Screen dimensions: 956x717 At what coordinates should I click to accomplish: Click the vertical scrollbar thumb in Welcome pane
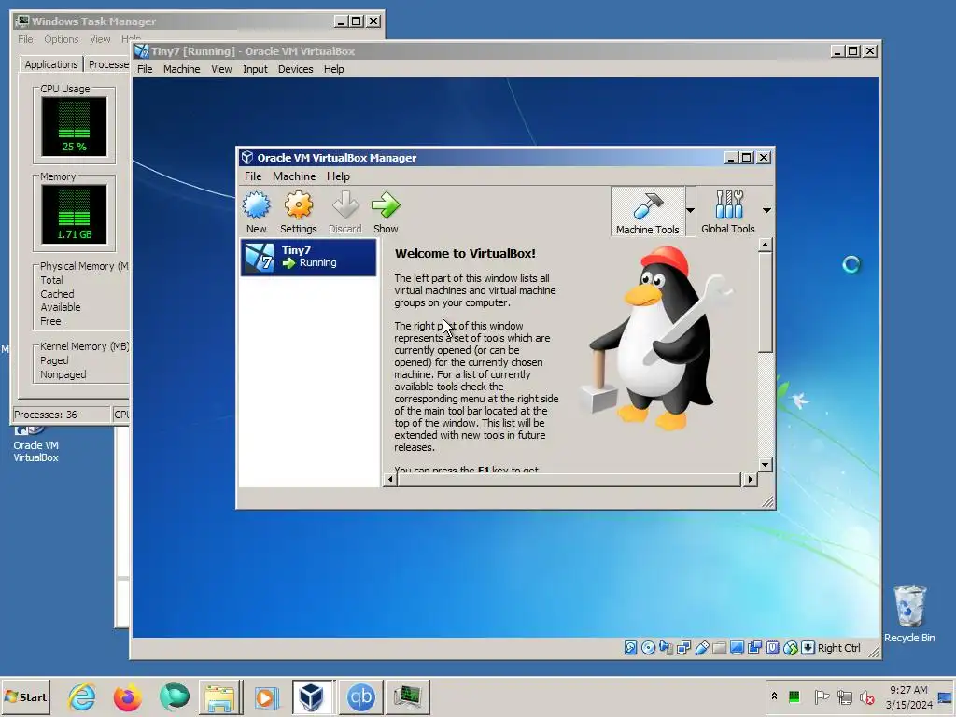[766, 302]
